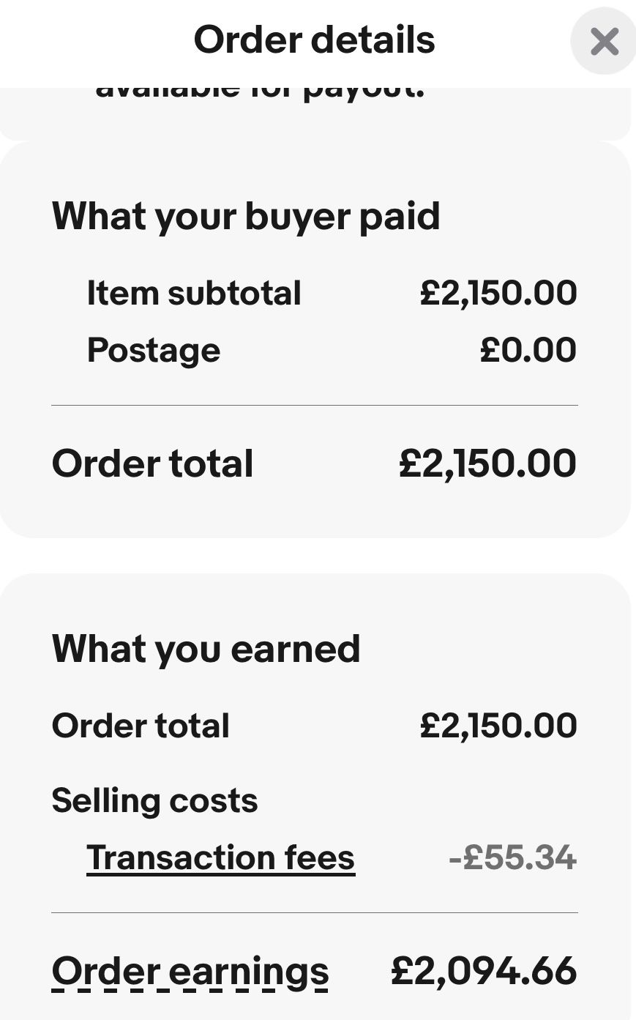
Task: Click the divider line below Postage
Action: pos(315,405)
